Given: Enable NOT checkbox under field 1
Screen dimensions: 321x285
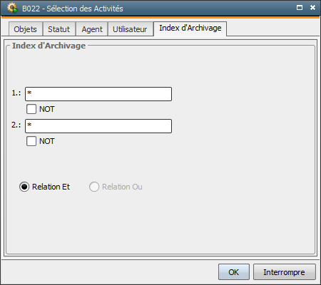Looking at the screenshot, I should tap(31, 109).
